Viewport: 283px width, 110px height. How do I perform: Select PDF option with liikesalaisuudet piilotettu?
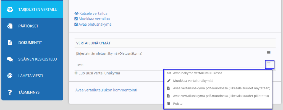221,96
